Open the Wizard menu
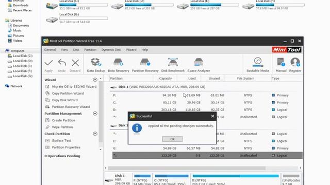The image size is (330, 185). click(131, 50)
